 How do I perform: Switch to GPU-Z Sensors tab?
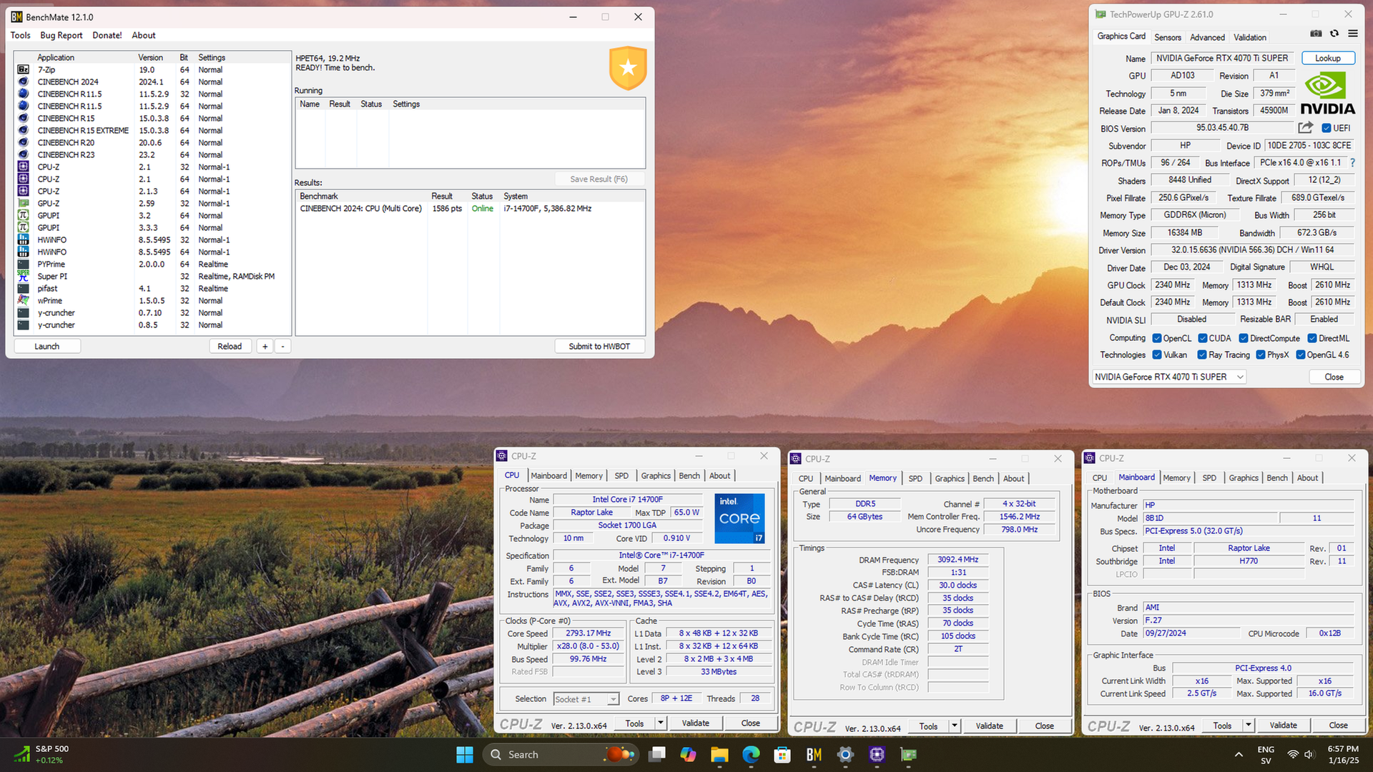tap(1167, 37)
